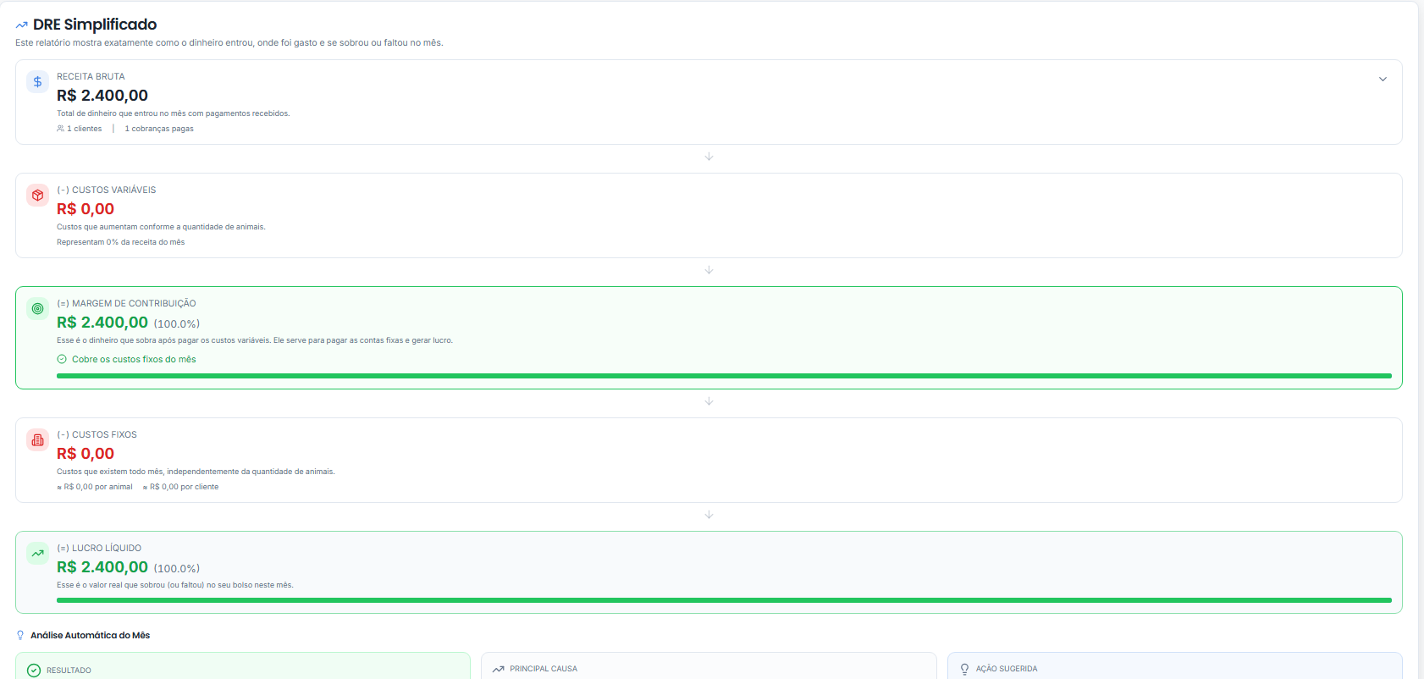Click the clients icon next to 1 clientes
The height and width of the screenshot is (679, 1424).
[60, 129]
